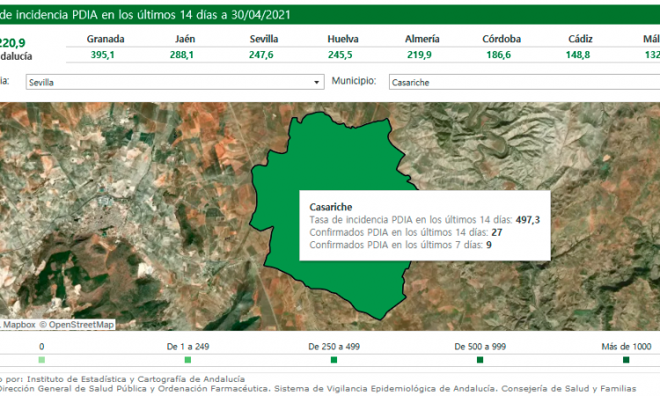The width and height of the screenshot is (660, 396).
Task: Click Granada's incidence value 395,1
Action: click(106, 55)
